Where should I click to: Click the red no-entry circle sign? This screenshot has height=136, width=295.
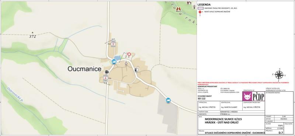(129, 54)
